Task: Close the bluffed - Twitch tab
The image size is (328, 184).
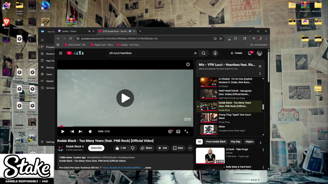Action: (x=93, y=31)
